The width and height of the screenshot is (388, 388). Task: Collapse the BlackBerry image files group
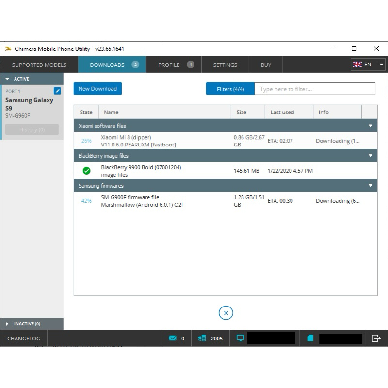[371, 156]
